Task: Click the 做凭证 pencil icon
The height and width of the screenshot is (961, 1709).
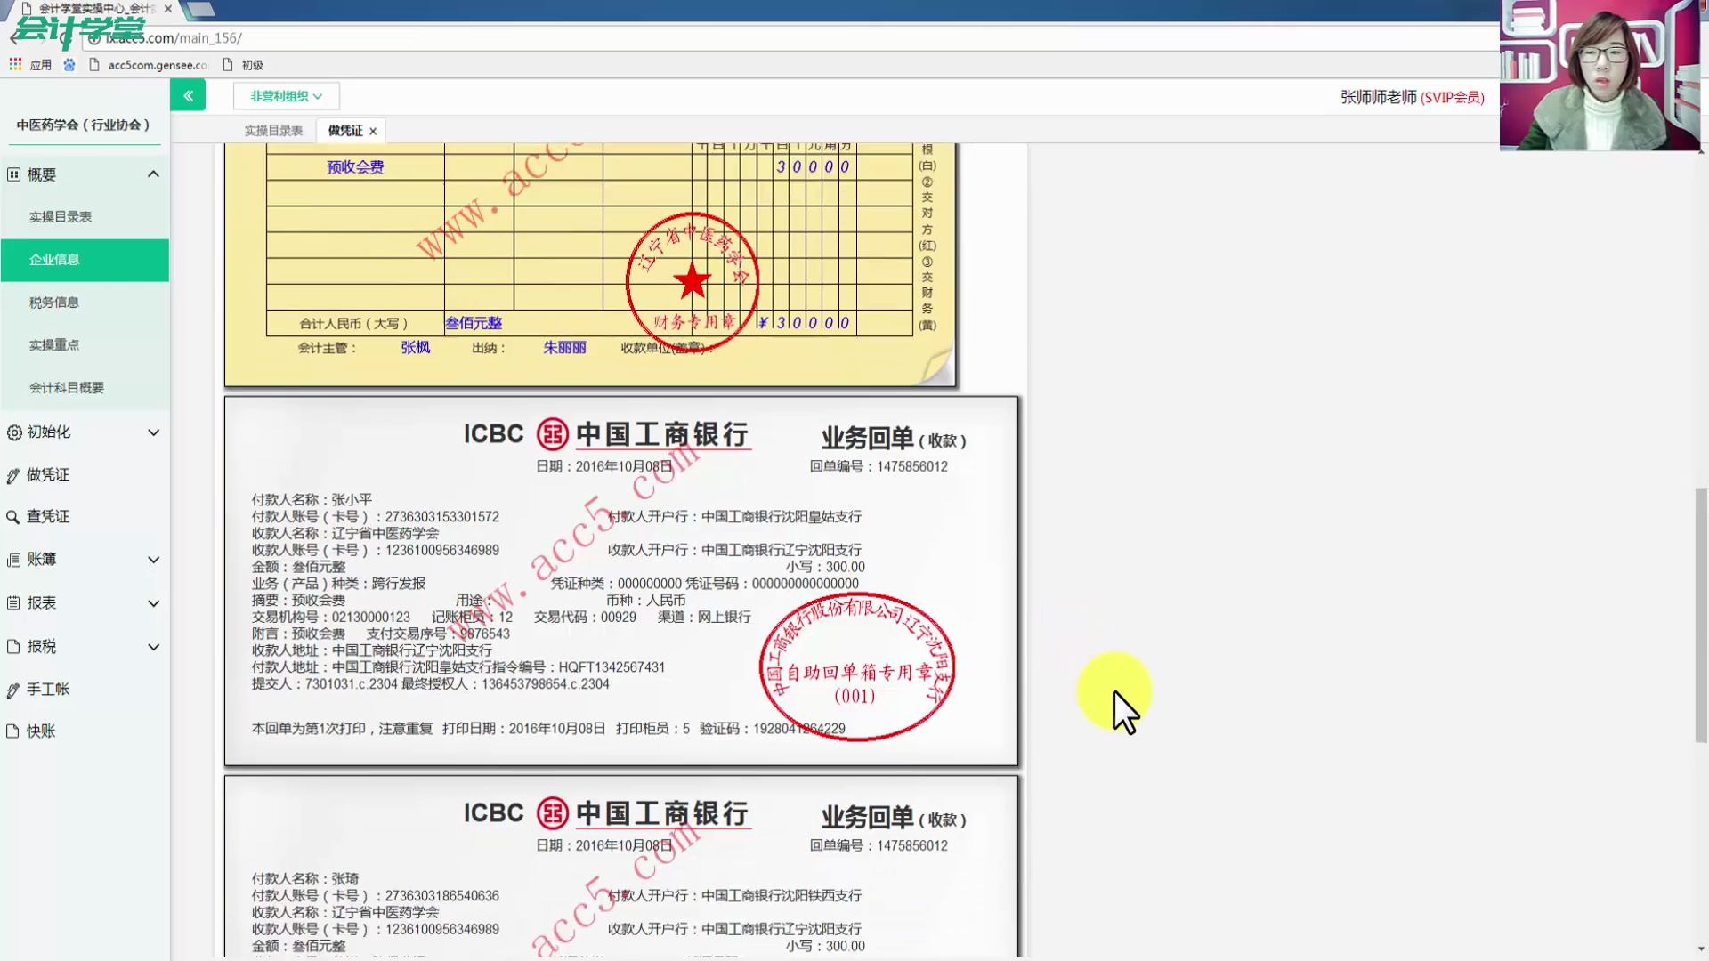Action: (13, 476)
